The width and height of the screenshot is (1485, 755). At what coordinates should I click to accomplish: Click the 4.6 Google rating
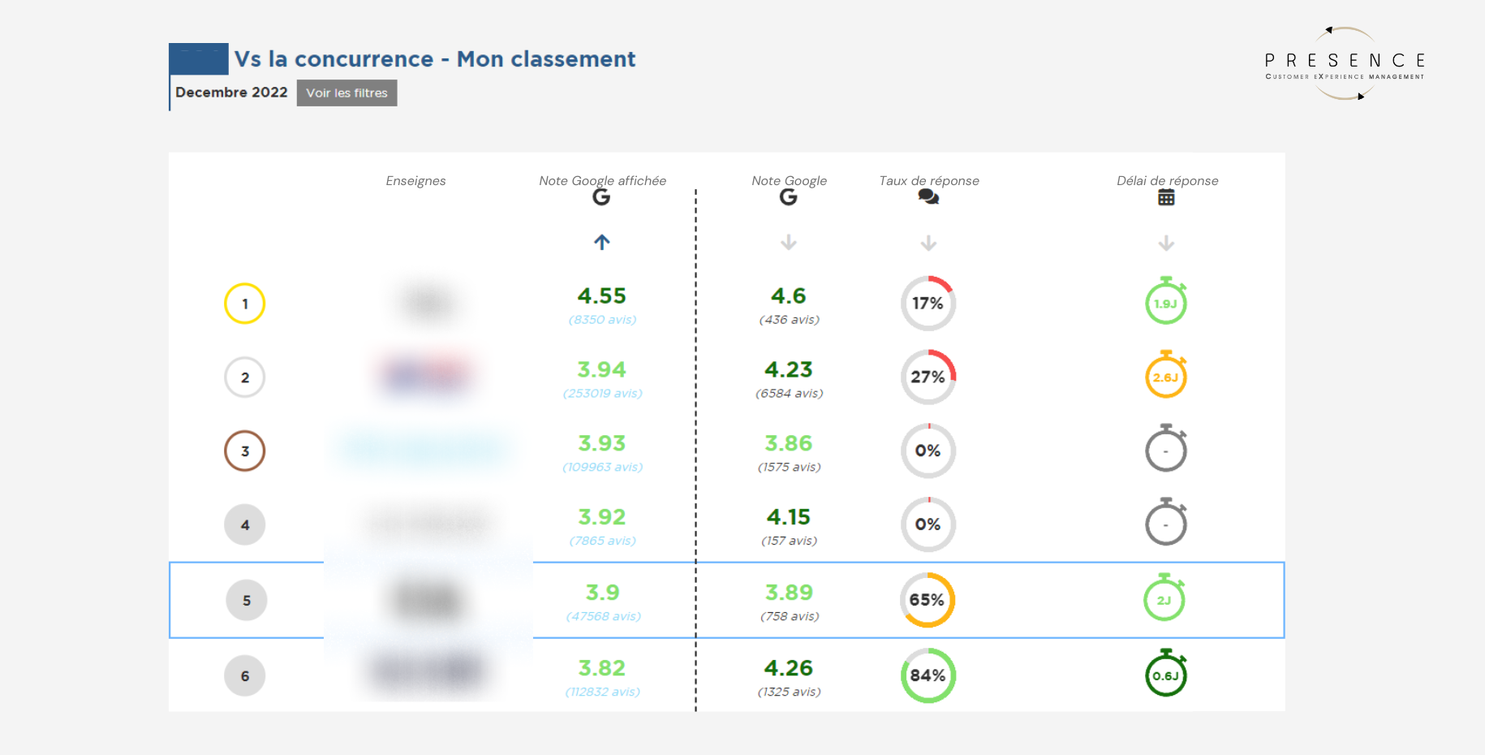(x=789, y=296)
